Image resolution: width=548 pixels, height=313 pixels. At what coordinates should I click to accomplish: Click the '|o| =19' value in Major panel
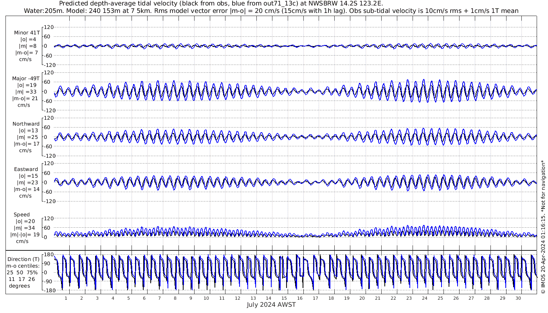pyautogui.click(x=27, y=85)
